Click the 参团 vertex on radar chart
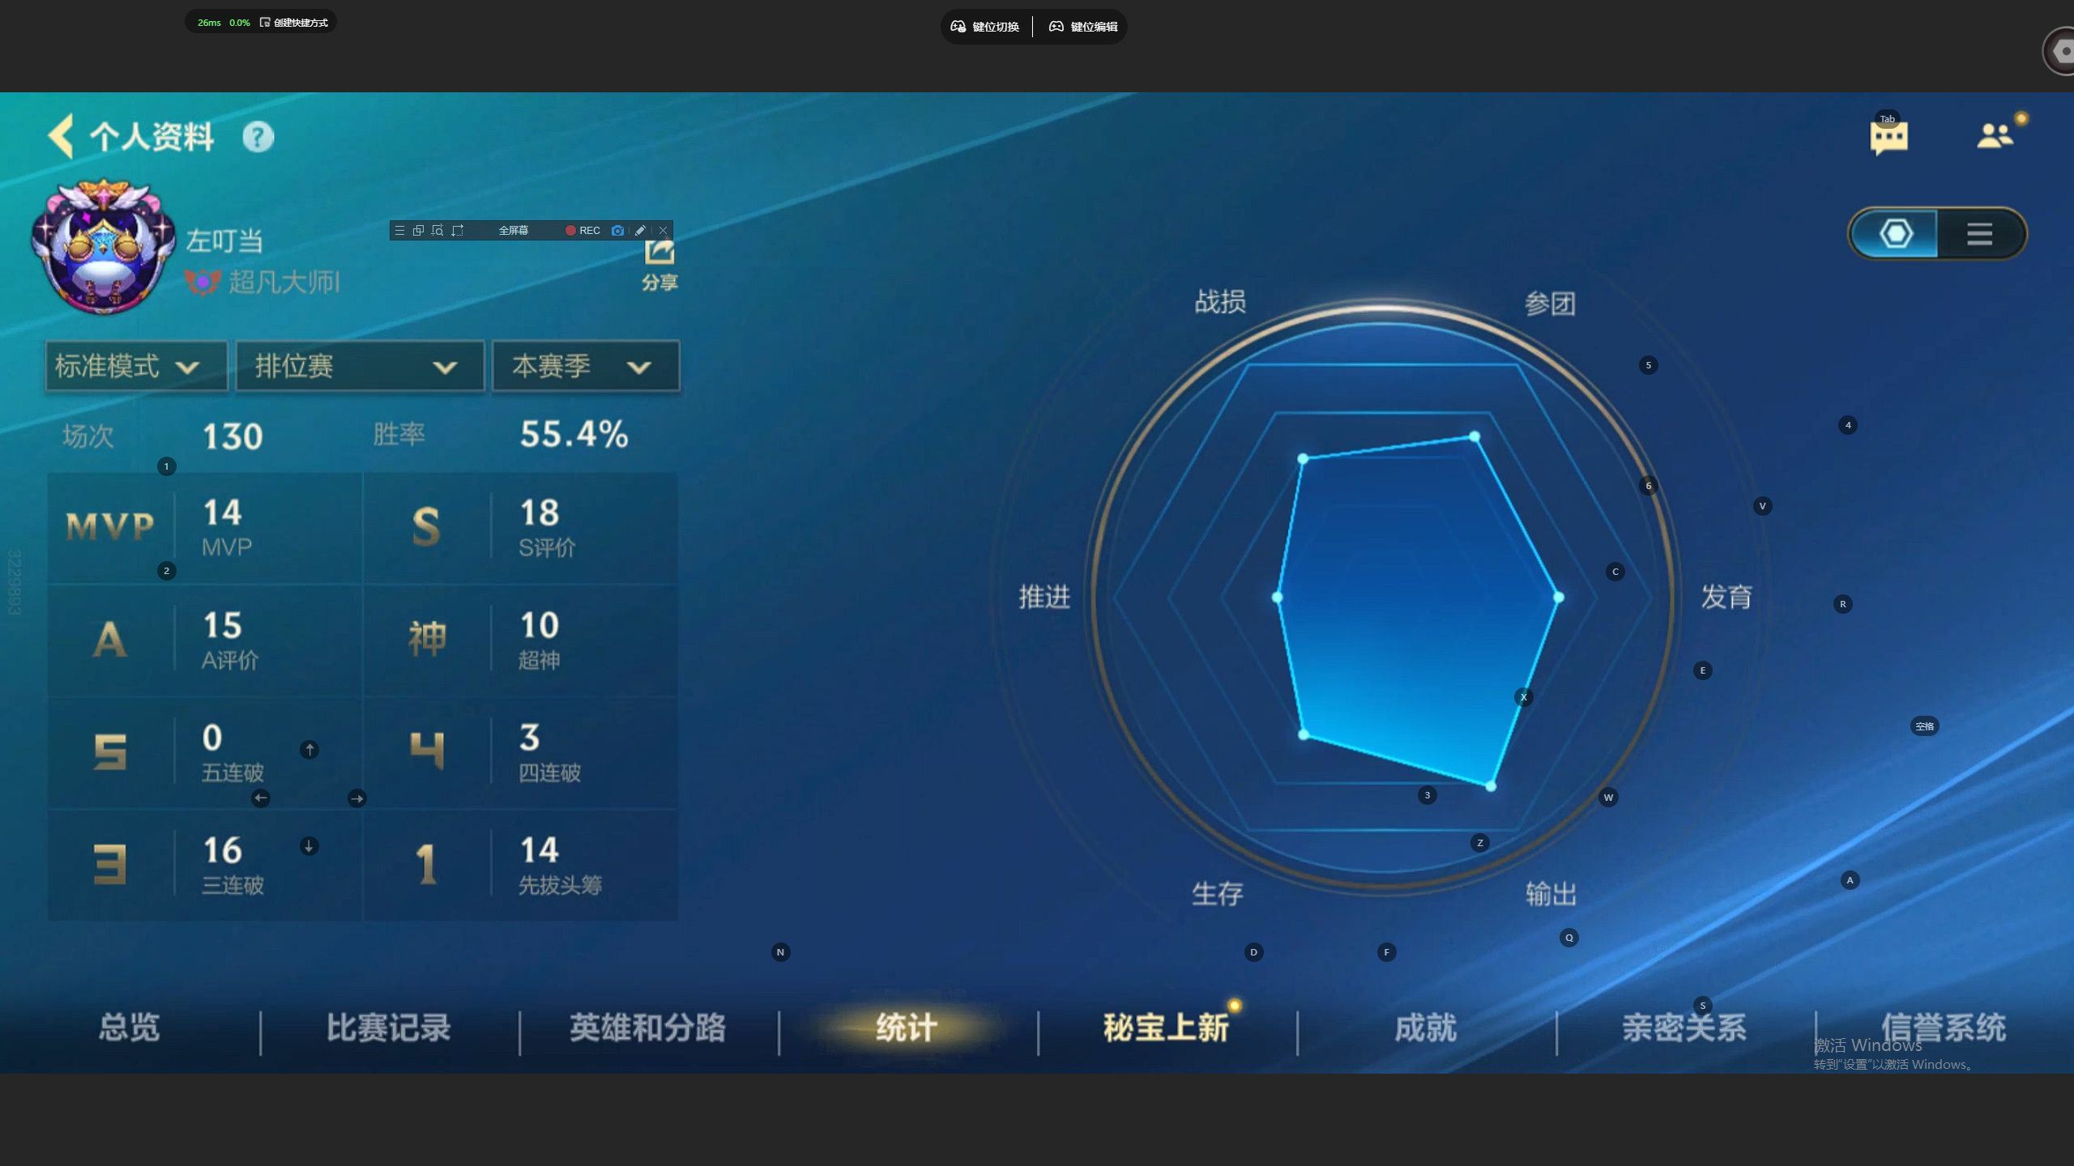The width and height of the screenshot is (2074, 1166). click(1474, 437)
